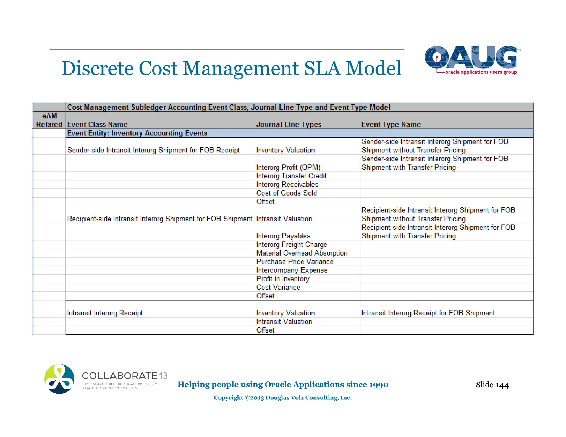Viewport: 566px width, 437px height.
Task: Click 'Technology and Applications Forum' subtitle text
Action: point(120,384)
